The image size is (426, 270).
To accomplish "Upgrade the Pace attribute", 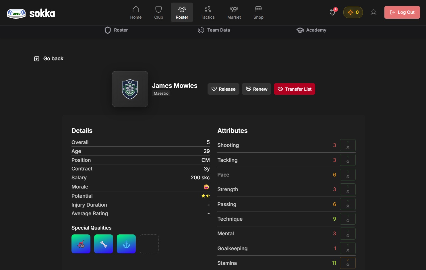I will point(348,175).
